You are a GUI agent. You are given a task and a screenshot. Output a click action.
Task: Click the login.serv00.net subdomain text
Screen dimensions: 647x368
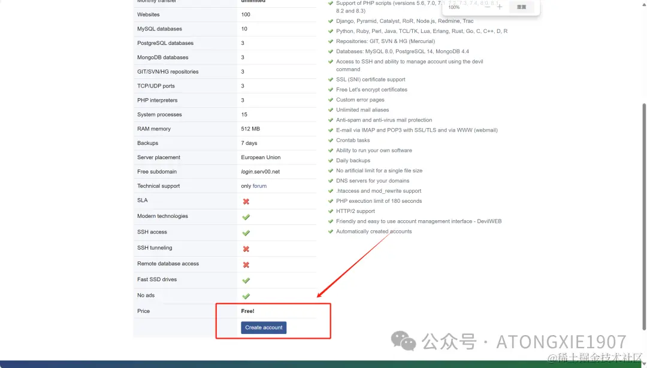pos(261,172)
